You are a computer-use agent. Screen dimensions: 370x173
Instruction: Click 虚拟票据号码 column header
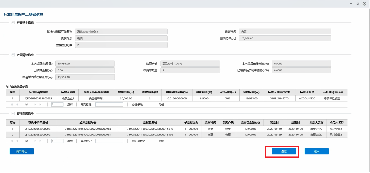(x=88, y=122)
